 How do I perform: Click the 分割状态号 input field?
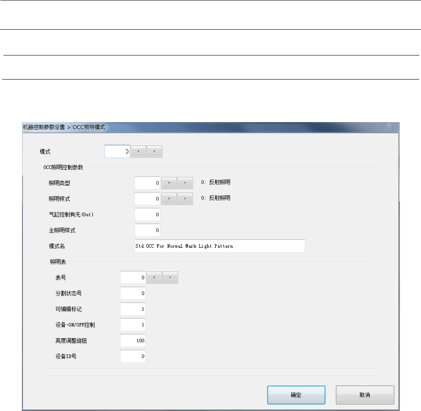pos(133,293)
